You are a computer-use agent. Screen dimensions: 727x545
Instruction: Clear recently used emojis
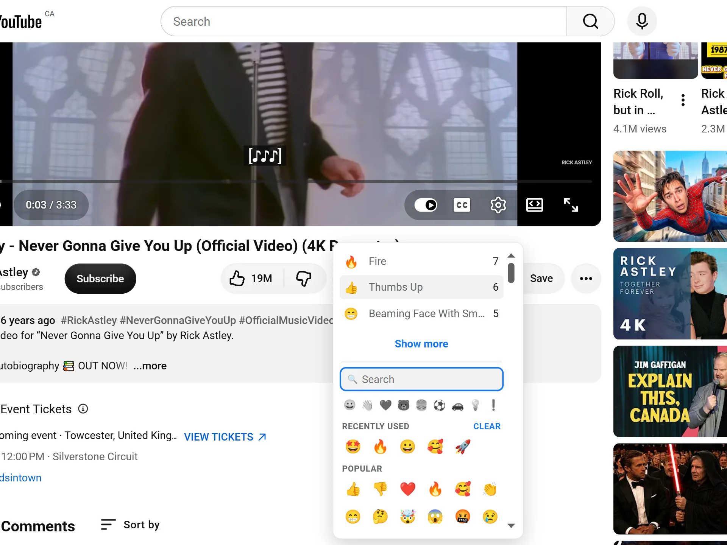pyautogui.click(x=487, y=426)
